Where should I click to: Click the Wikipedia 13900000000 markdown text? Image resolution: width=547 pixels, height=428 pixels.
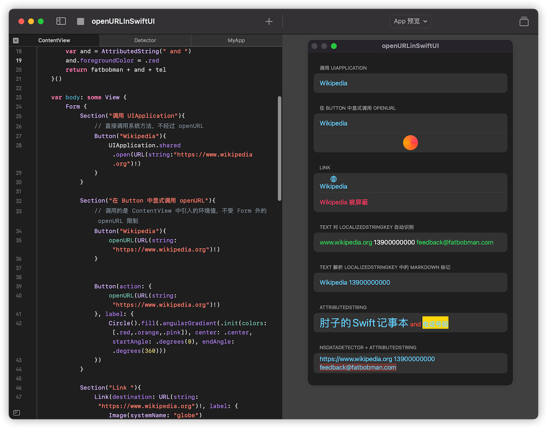point(355,282)
